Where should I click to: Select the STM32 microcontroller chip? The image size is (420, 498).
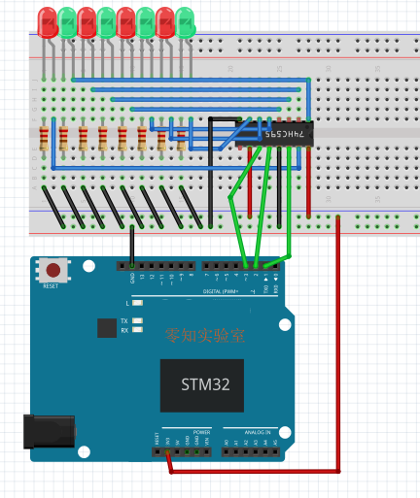pos(202,385)
